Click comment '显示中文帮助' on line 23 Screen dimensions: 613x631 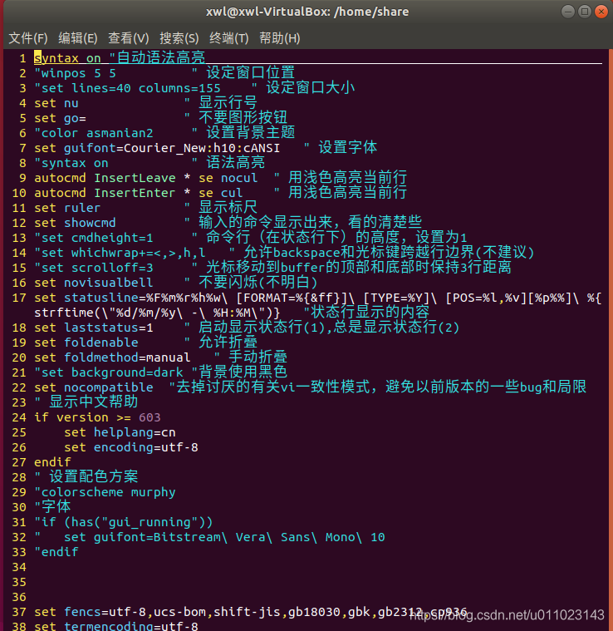click(x=94, y=402)
